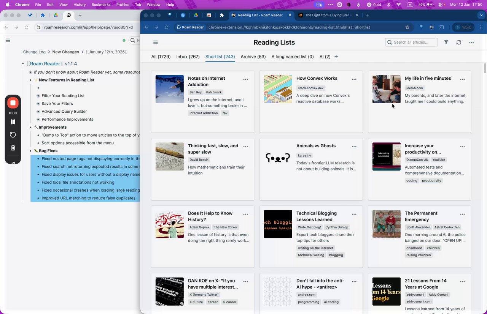Open Roam Research sidebar hamburger menu
487x314 pixels.
pos(8,40)
